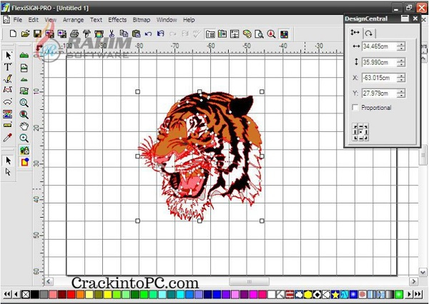The height and width of the screenshot is (304, 429).
Task: Open the Edit menu
Action: pyautogui.click(x=34, y=20)
